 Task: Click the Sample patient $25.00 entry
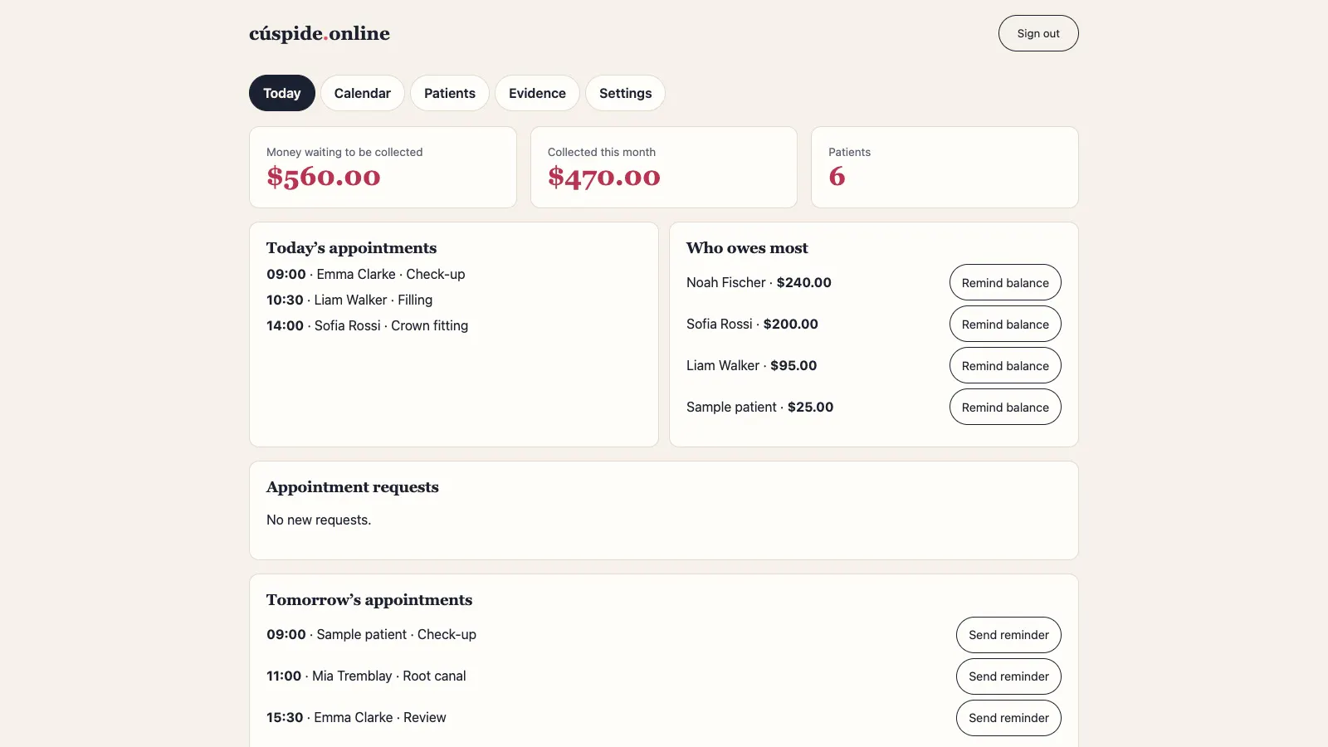pos(759,407)
